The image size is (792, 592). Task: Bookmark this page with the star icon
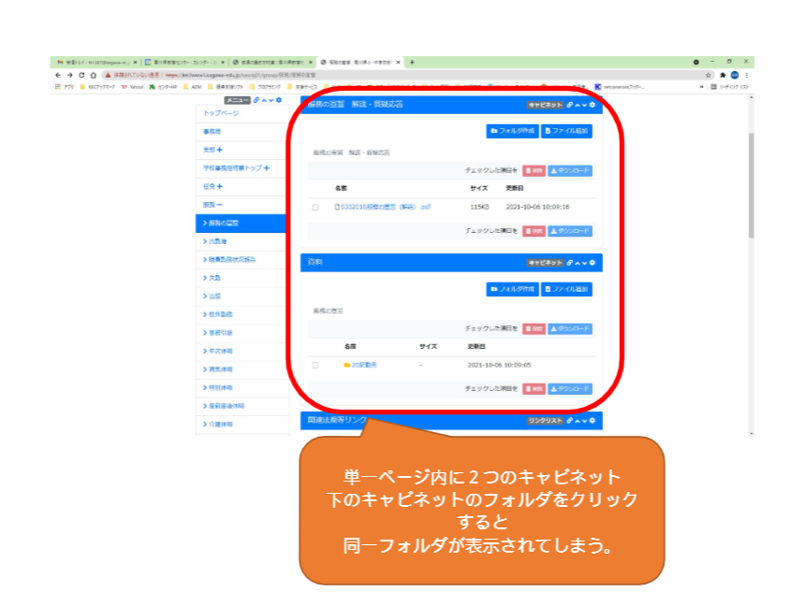pos(708,75)
